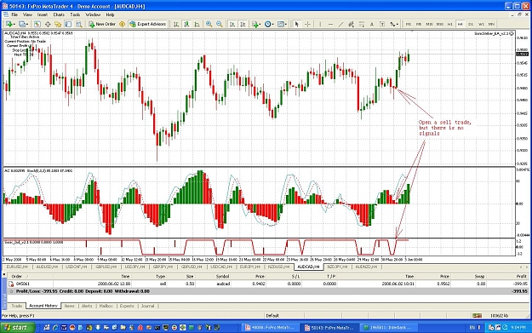The image size is (532, 333).
Task: Toggle chart auto scroll
Action: tap(232, 24)
